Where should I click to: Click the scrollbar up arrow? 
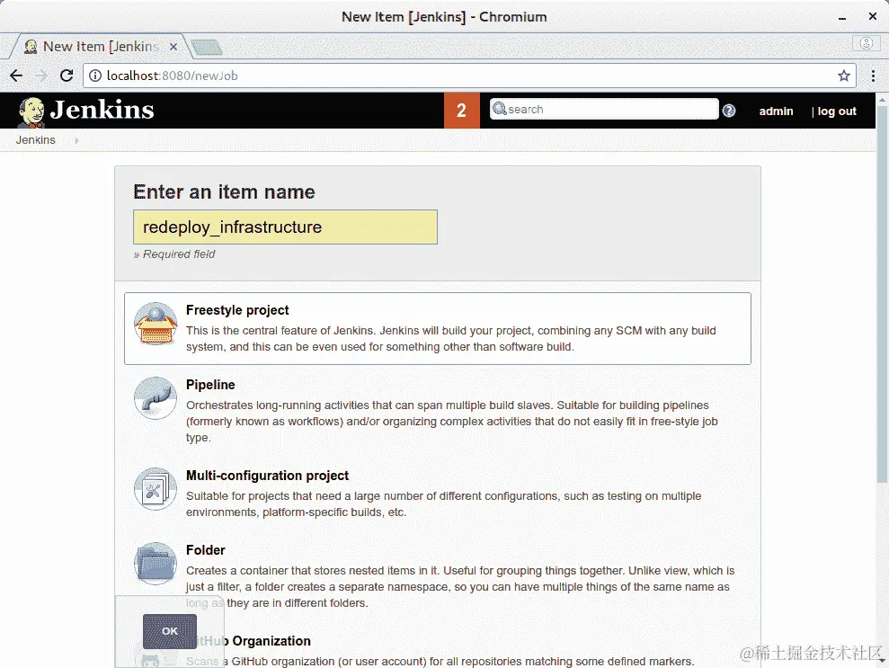click(882, 101)
